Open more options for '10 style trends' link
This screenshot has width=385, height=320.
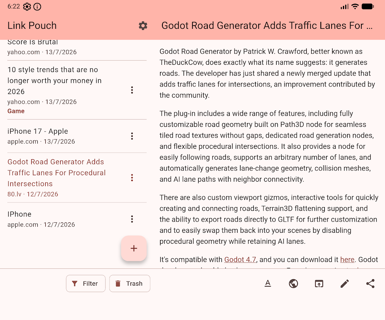[x=132, y=90]
